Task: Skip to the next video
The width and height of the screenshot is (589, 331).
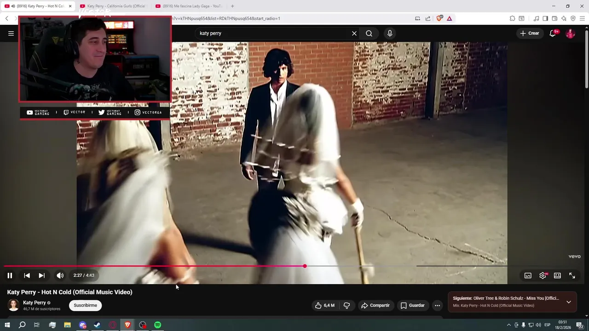Action: 41,275
